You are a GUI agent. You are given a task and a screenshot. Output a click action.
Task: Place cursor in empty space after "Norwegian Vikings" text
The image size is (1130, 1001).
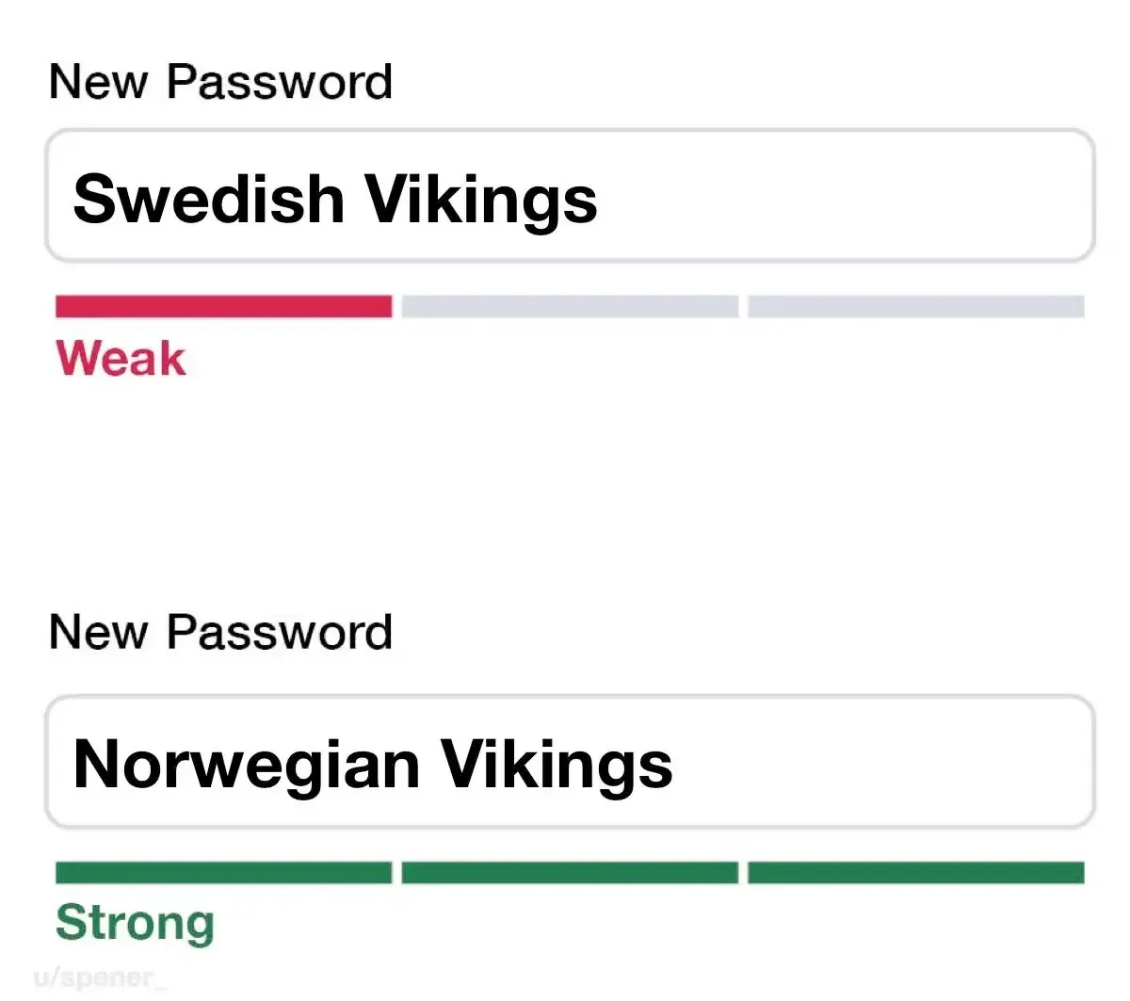885,763
